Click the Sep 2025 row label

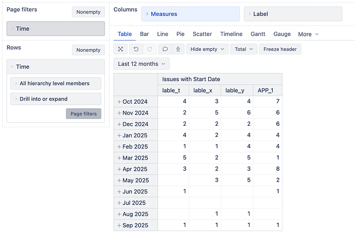(135, 226)
